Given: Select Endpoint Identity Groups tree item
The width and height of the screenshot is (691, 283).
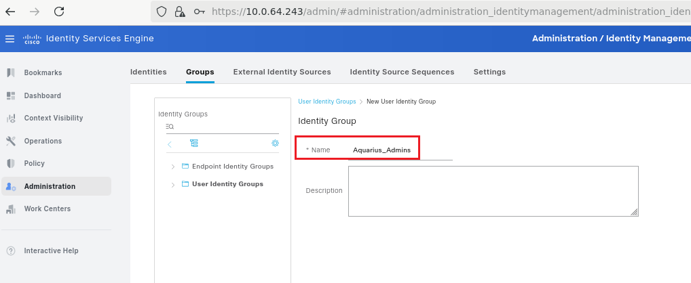Looking at the screenshot, I should tap(233, 166).
